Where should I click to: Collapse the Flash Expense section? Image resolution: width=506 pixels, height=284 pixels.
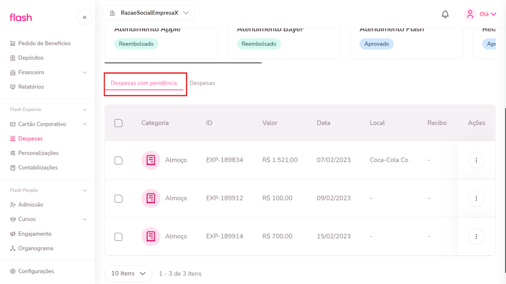84,110
